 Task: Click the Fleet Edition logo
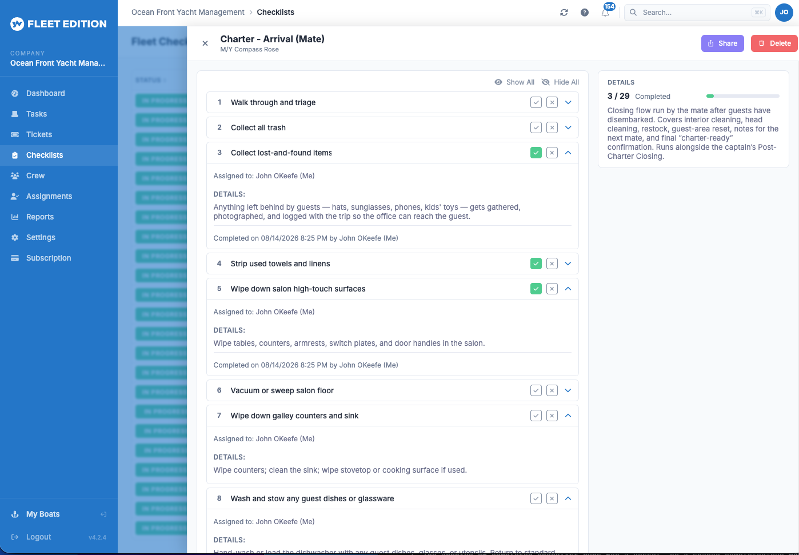pos(58,24)
